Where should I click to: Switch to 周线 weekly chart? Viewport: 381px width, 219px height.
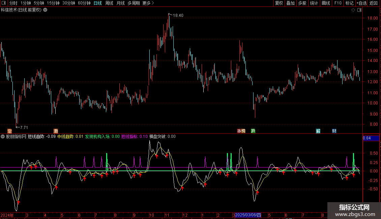point(109,3)
